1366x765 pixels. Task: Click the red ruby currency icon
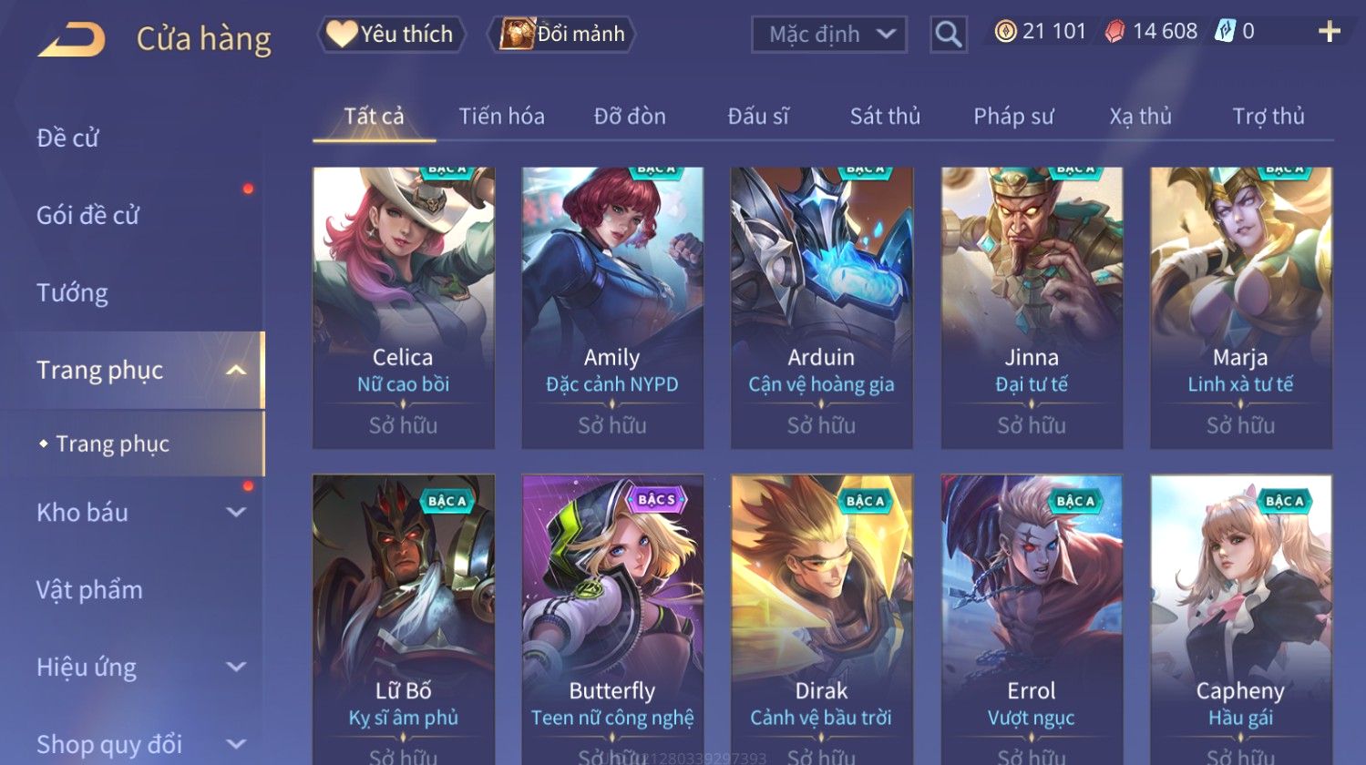(1114, 32)
